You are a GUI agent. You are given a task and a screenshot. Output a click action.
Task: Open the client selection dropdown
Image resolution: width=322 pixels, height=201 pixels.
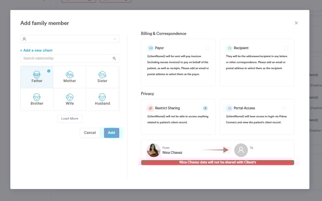click(70, 39)
